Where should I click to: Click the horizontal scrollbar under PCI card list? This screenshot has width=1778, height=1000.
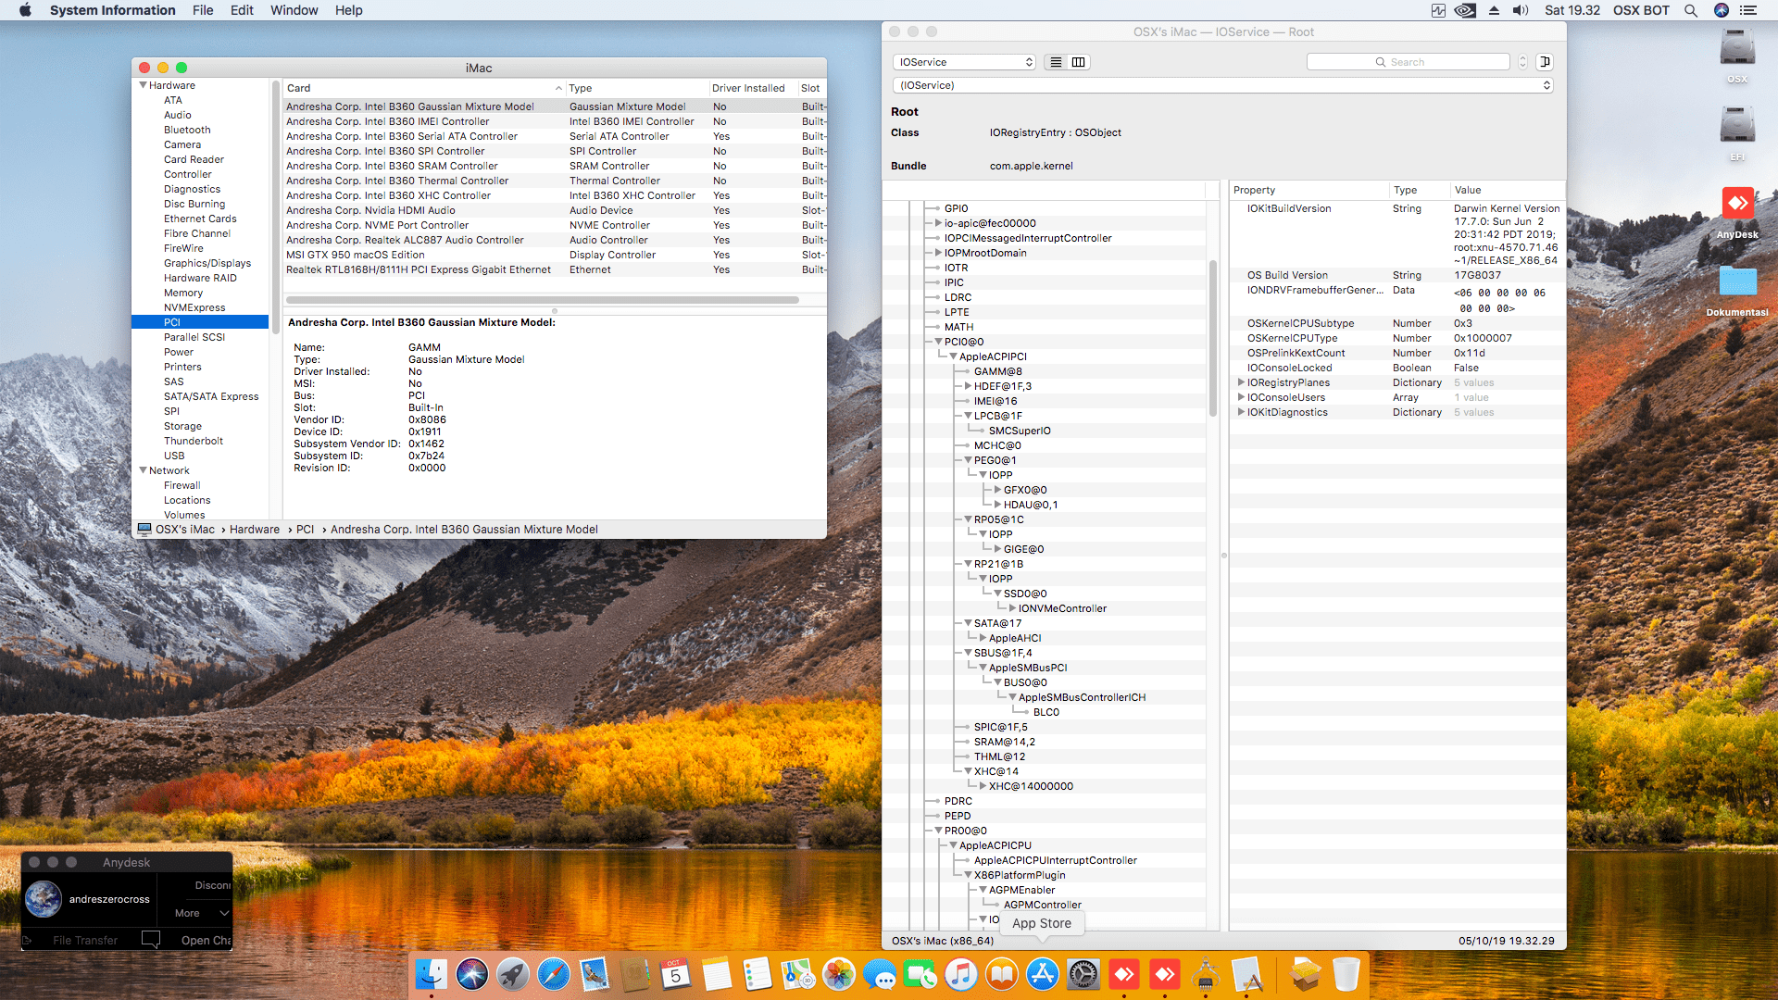point(543,300)
